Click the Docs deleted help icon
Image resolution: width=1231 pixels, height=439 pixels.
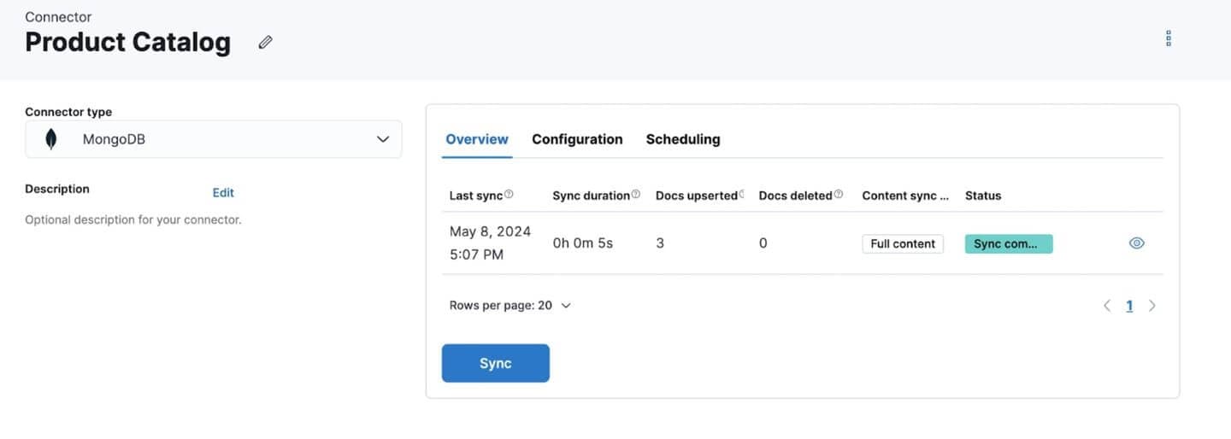[x=839, y=195]
